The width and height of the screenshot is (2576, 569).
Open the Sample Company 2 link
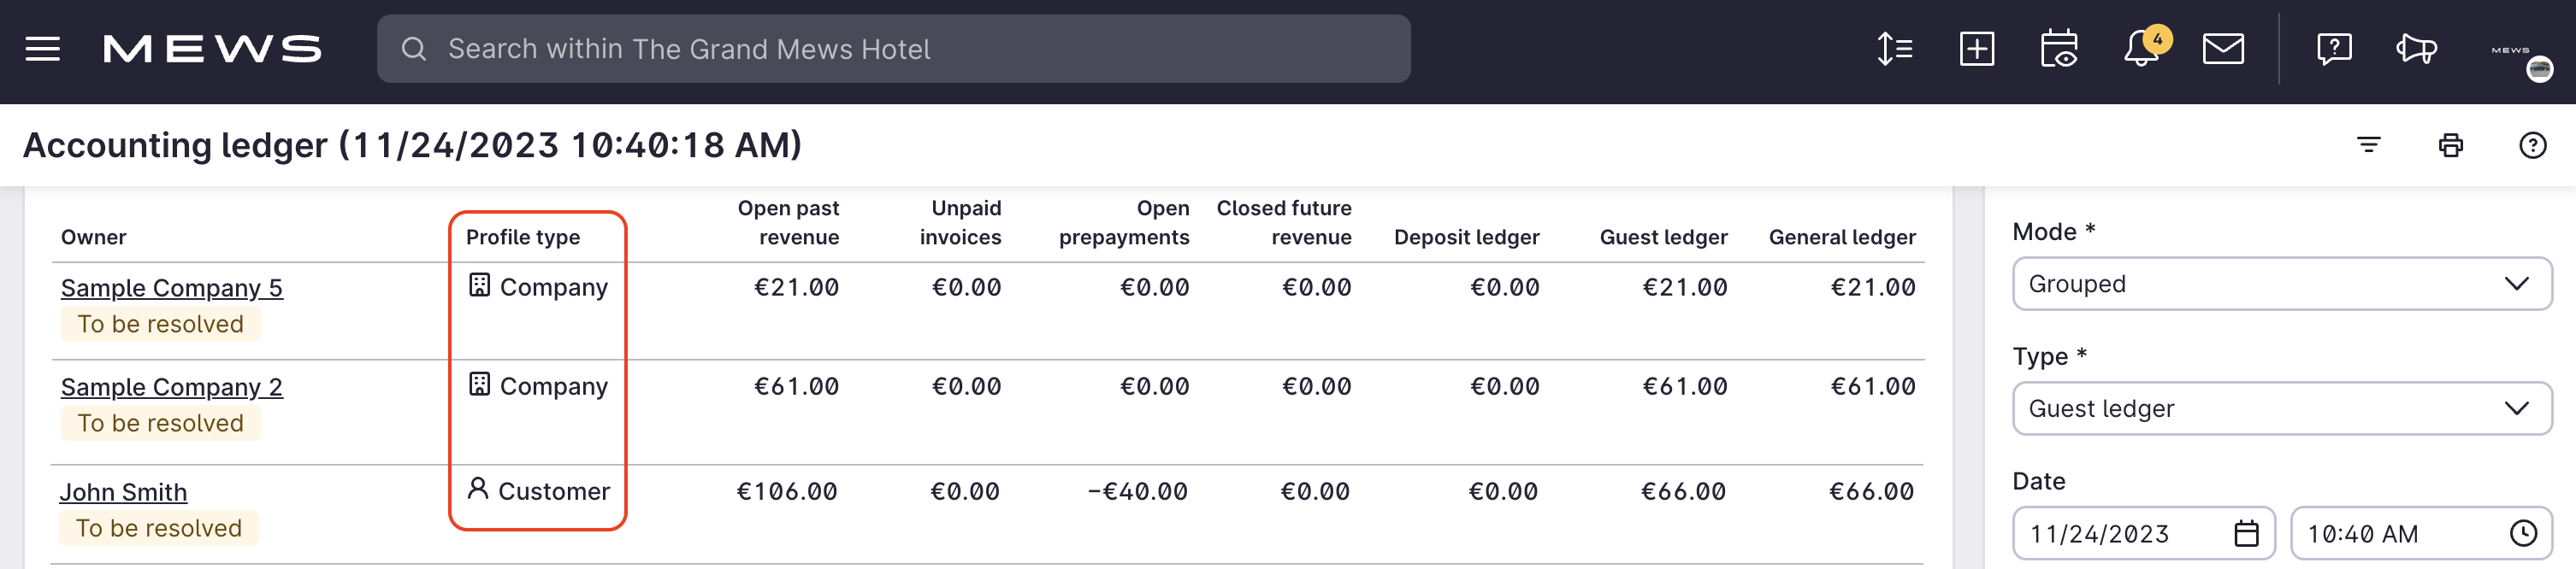(x=172, y=387)
